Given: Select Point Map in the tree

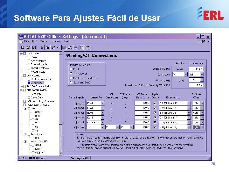Looking at the screenshot, I should (x=36, y=94).
